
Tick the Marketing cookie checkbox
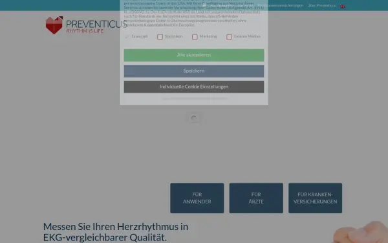point(195,37)
